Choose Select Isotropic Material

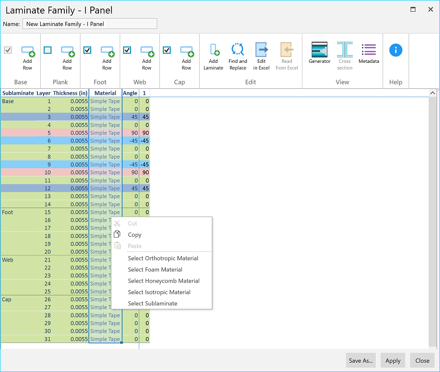click(159, 292)
